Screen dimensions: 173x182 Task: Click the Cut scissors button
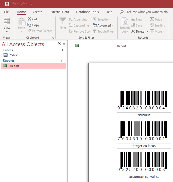click(32, 19)
